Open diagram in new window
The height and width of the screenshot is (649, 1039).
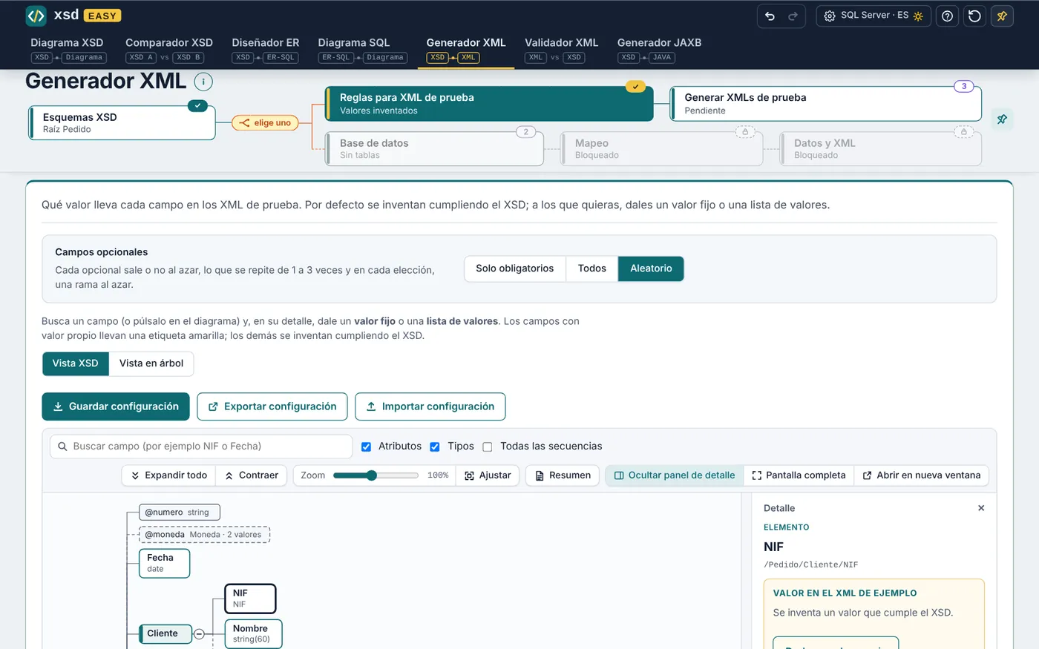921,475
